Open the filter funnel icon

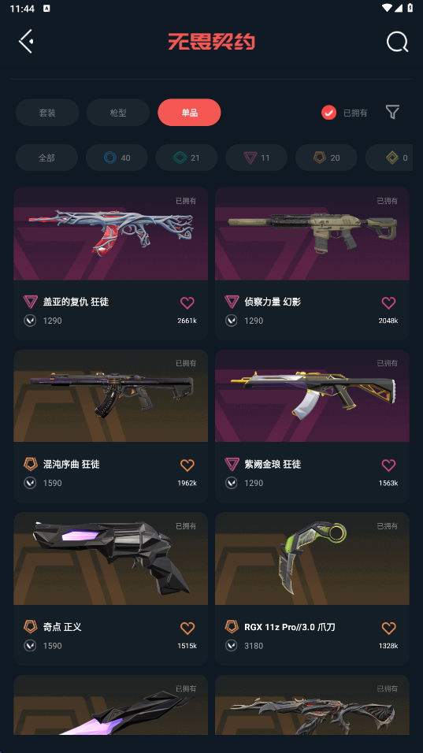click(x=392, y=113)
